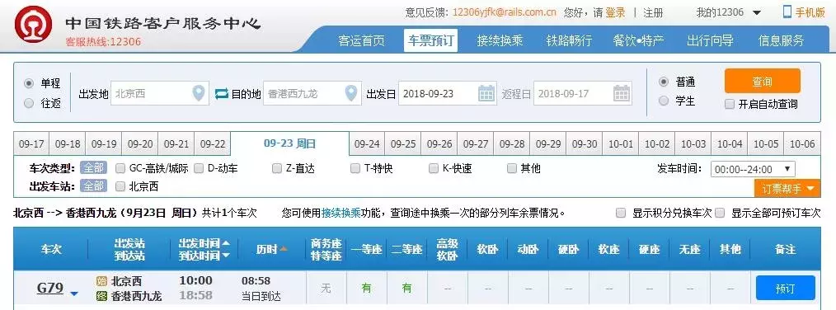Check the K-快速 train type filter
The width and height of the screenshot is (836, 310).
[x=434, y=169]
